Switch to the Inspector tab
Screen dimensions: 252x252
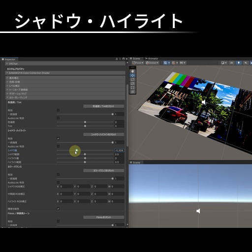pyautogui.click(x=9, y=59)
